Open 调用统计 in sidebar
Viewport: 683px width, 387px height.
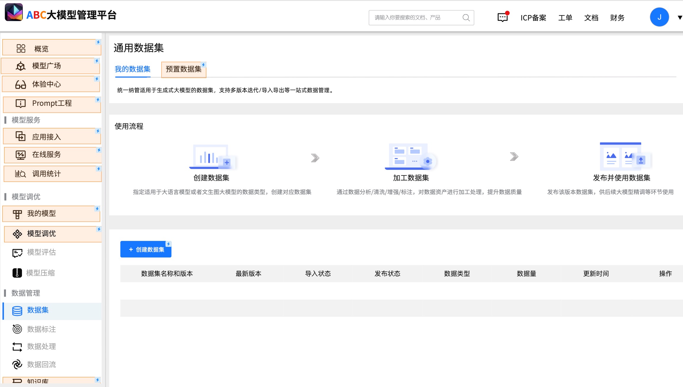tap(52, 174)
